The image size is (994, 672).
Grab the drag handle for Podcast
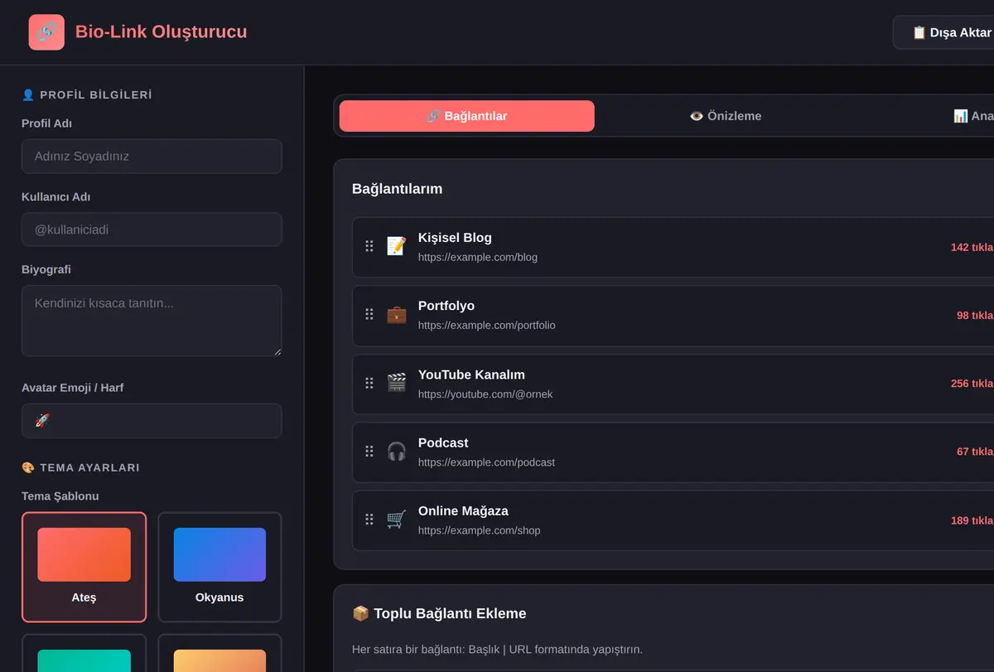point(369,451)
